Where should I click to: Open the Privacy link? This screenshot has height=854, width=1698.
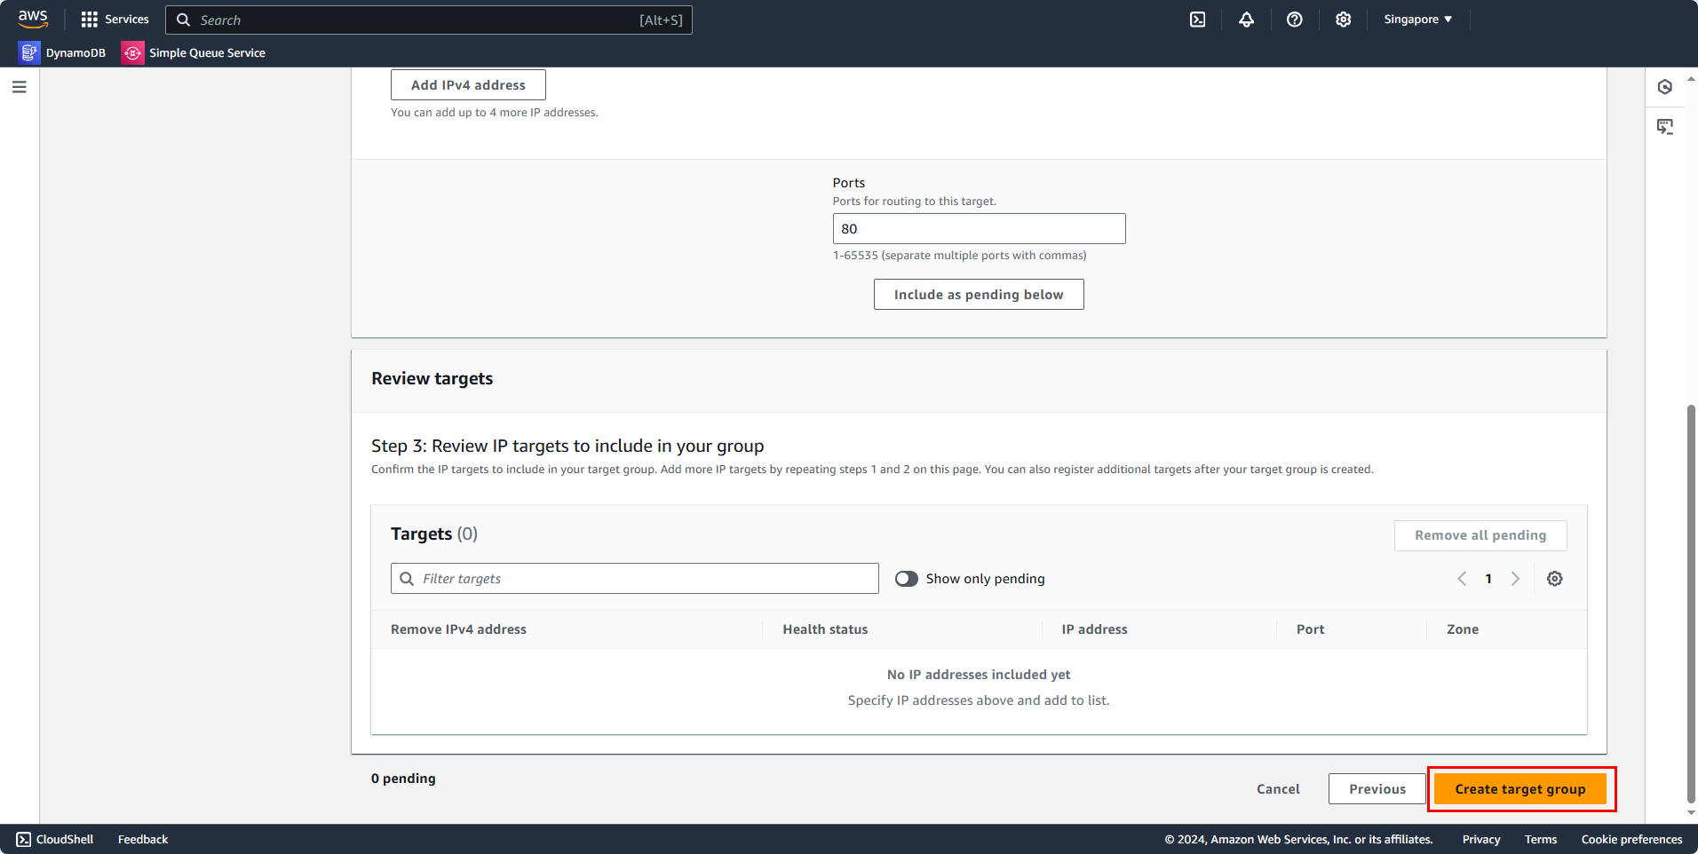1481,839
